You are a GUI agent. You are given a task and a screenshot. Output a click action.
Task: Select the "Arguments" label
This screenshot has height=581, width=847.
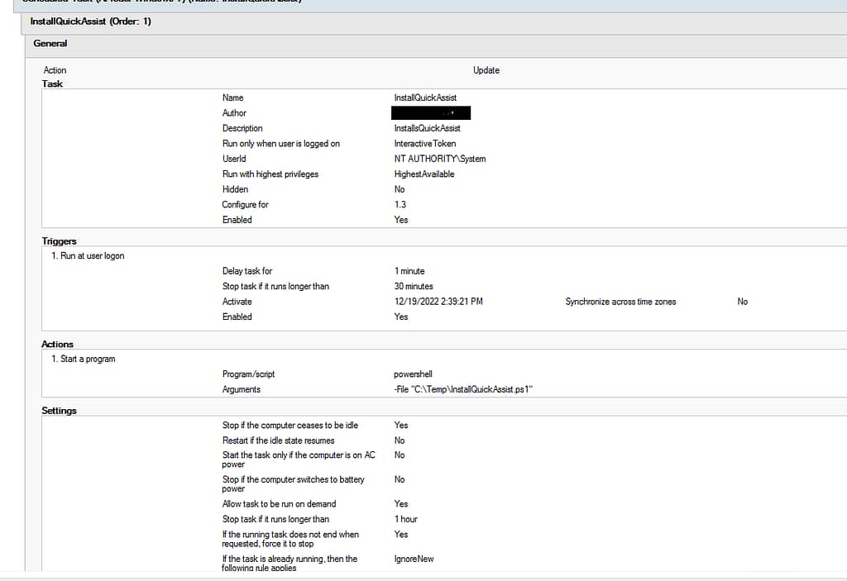tap(242, 389)
